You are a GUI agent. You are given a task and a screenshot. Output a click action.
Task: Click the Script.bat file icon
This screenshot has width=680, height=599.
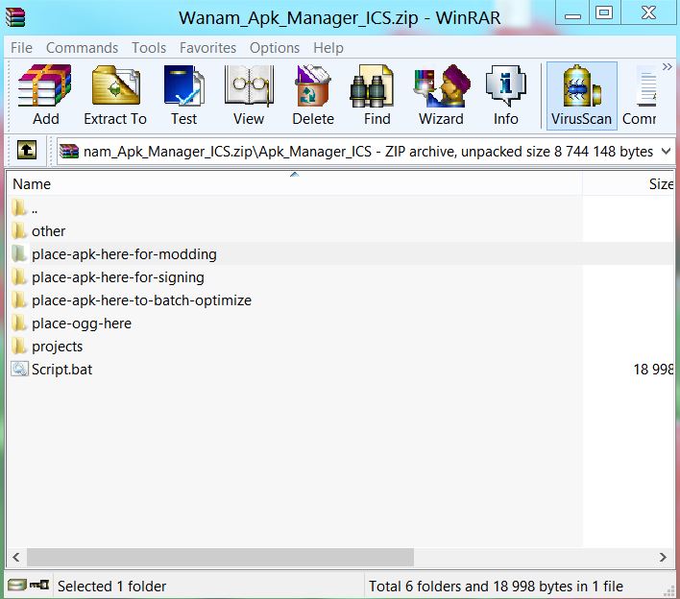(x=19, y=370)
